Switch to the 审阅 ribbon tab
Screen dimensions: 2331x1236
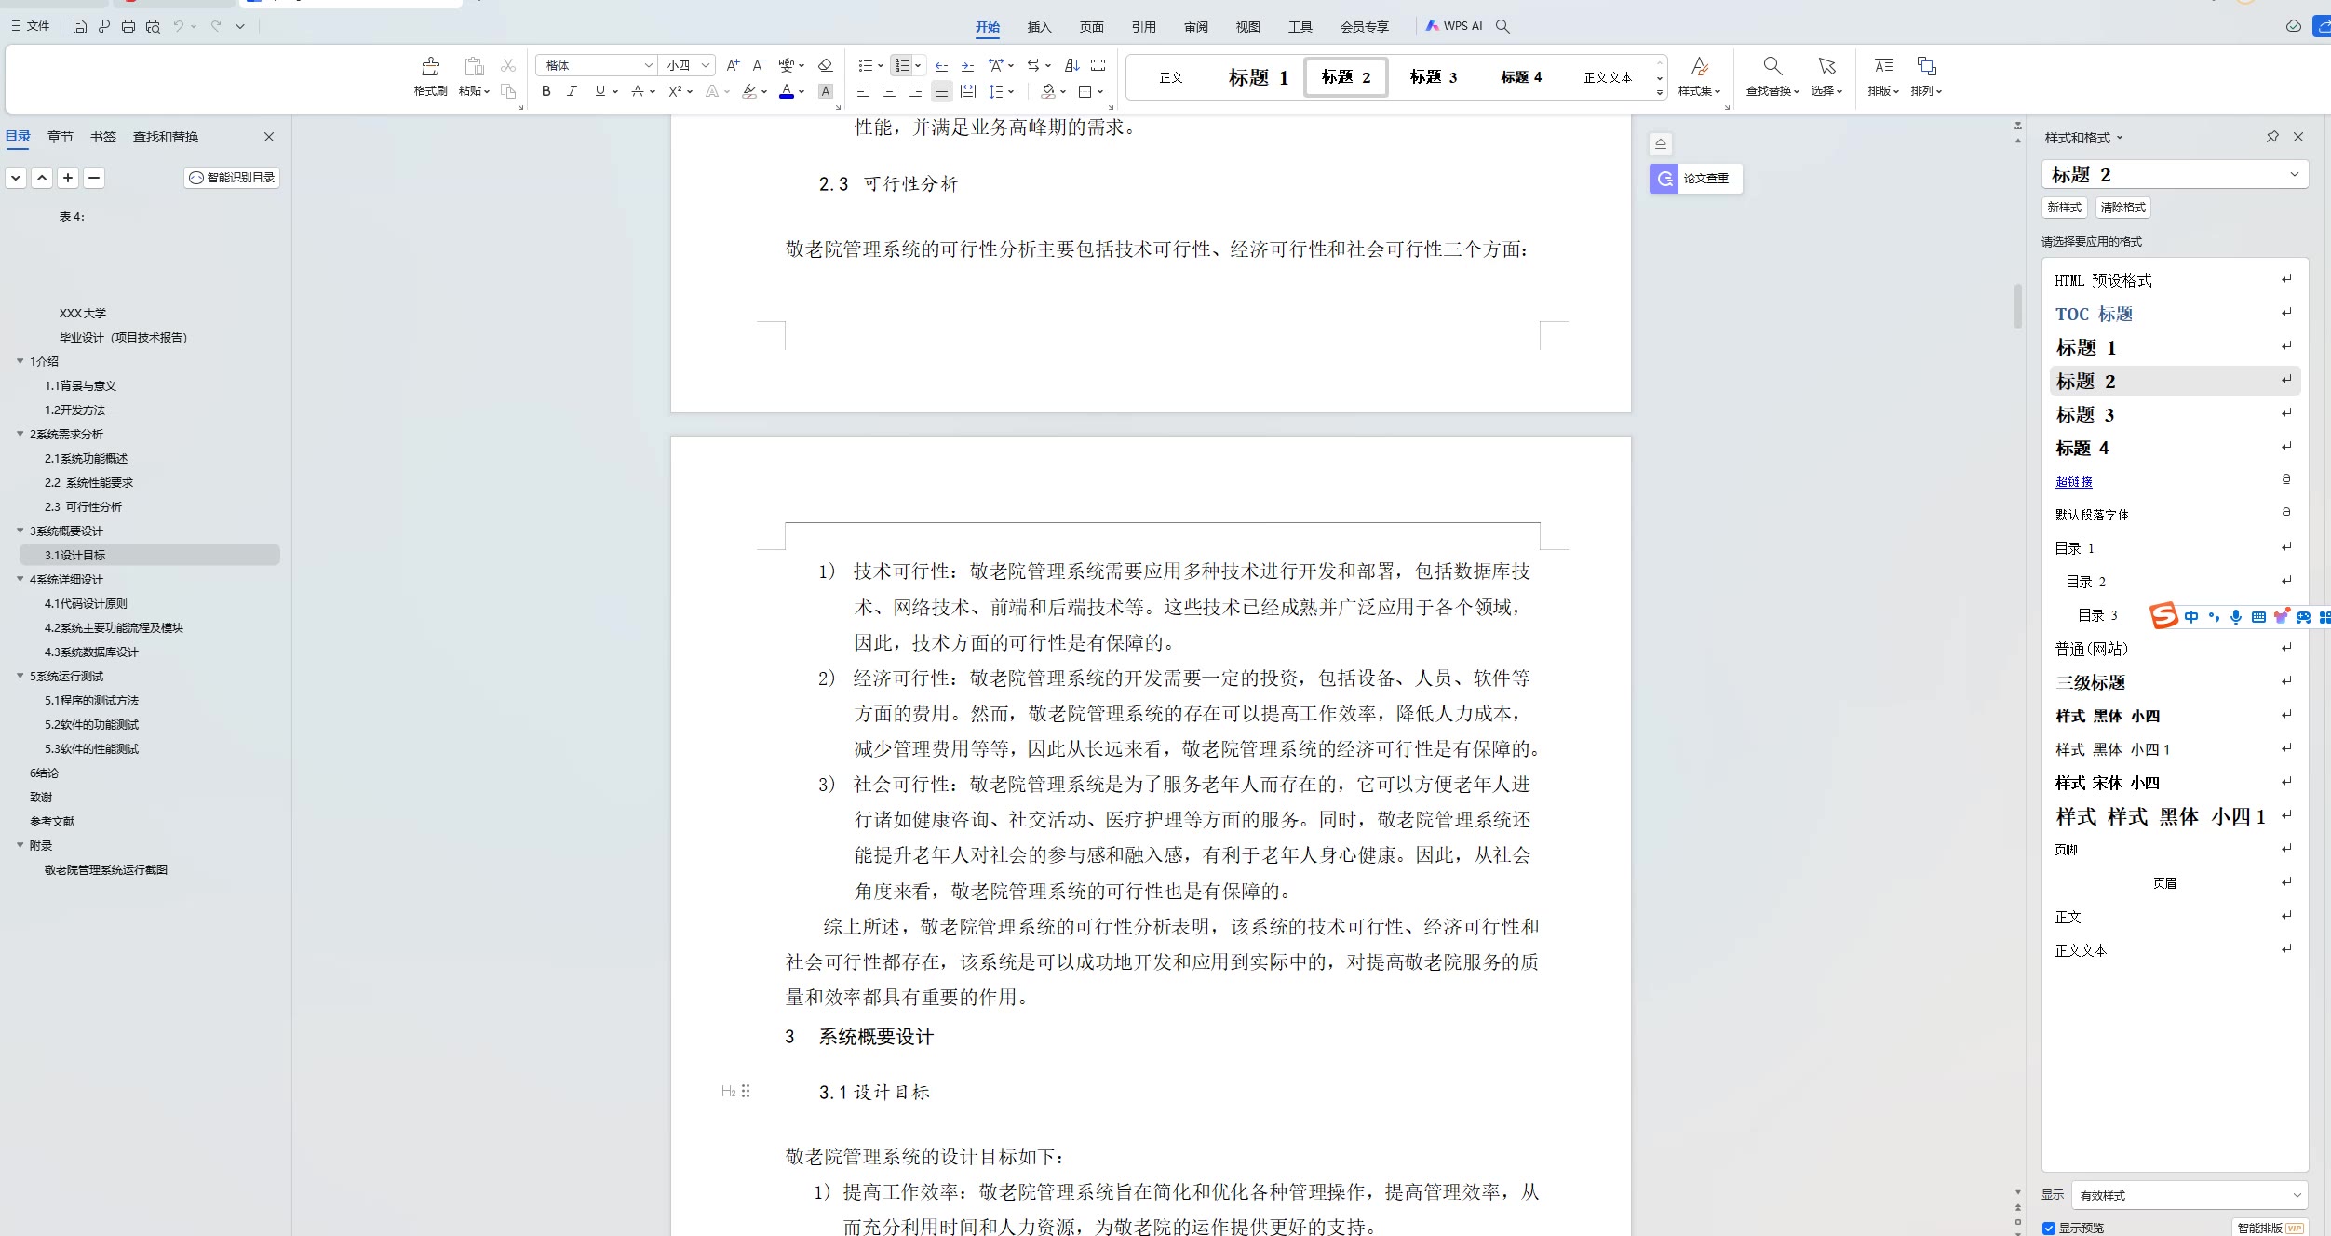[1195, 27]
